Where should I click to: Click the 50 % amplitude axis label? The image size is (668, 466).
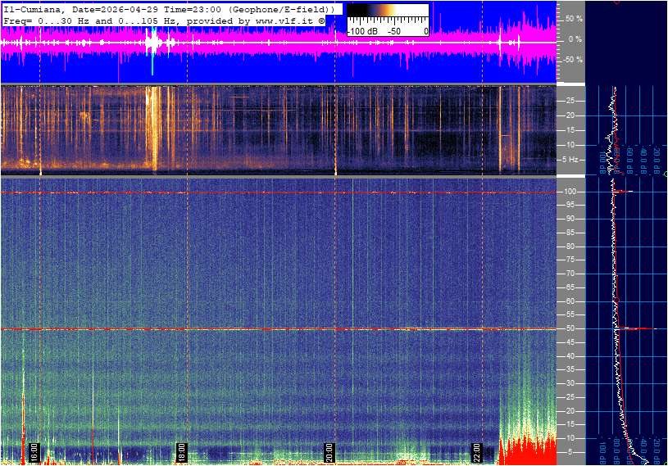tap(573, 18)
